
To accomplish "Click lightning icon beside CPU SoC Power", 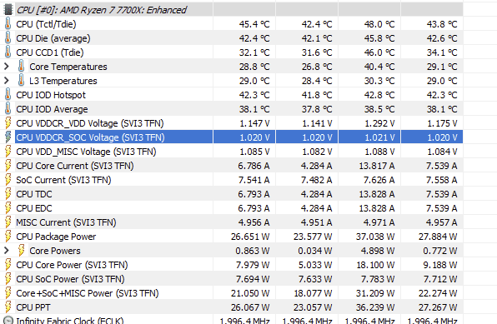I will [x=8, y=279].
